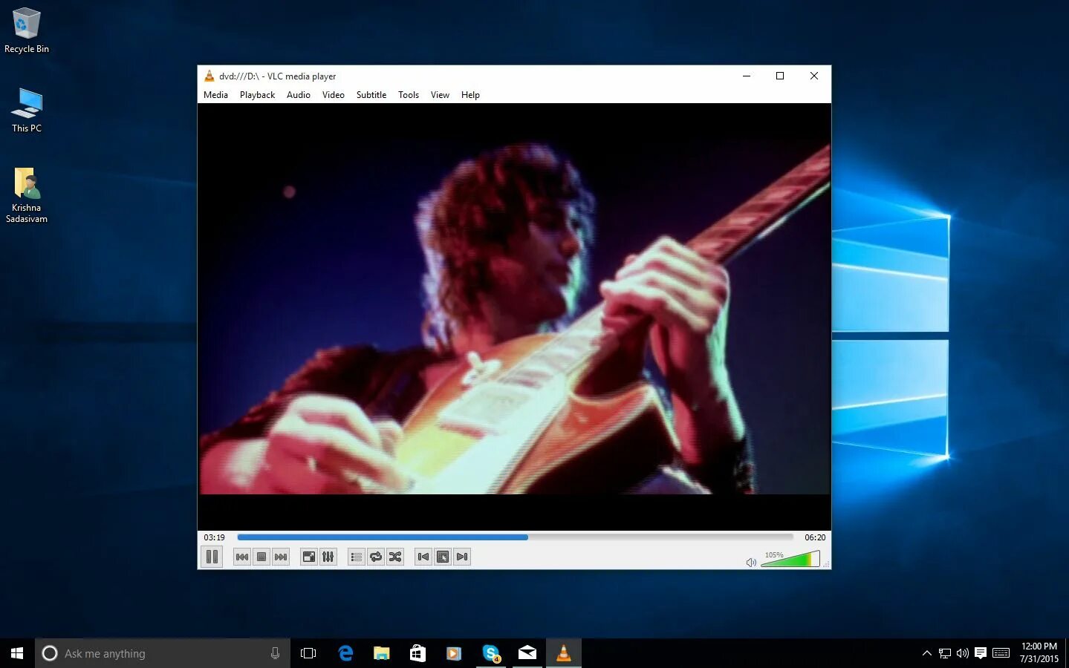Open the media player taskbar icon
The image size is (1069, 668).
click(454, 653)
